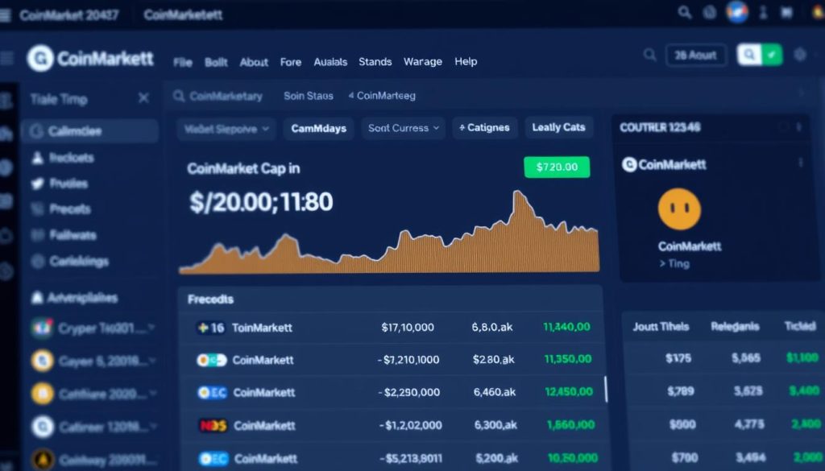
Task: Click the $17,10,000 value cell
Action: [408, 328]
